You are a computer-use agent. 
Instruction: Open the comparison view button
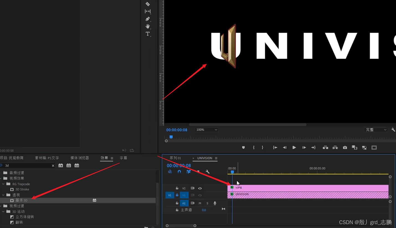354,148
